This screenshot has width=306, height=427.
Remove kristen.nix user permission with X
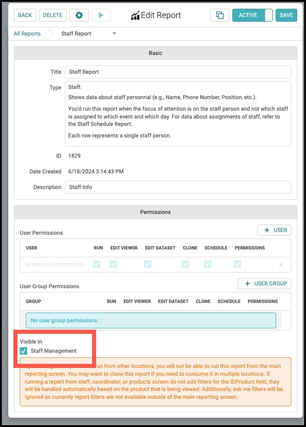click(281, 264)
